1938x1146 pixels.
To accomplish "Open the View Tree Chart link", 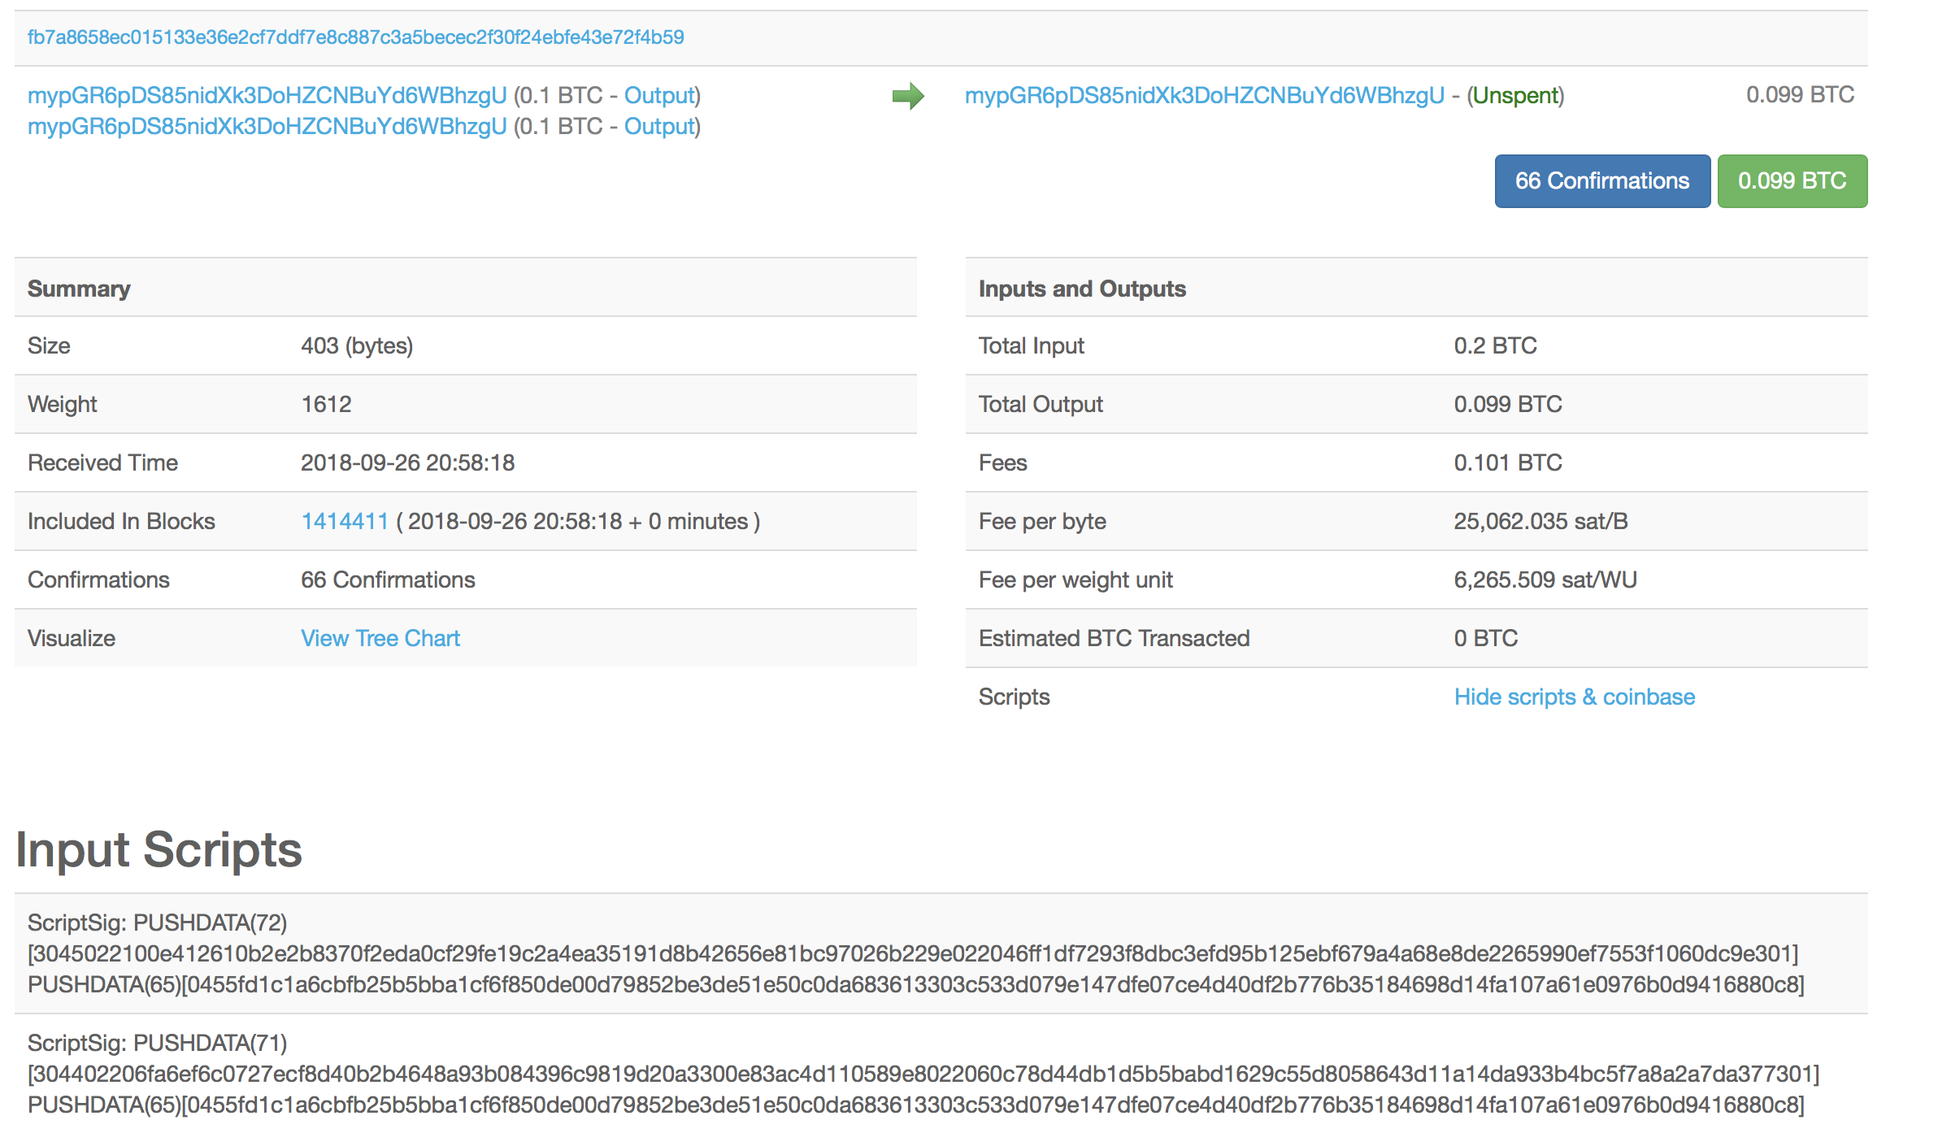I will tap(380, 639).
